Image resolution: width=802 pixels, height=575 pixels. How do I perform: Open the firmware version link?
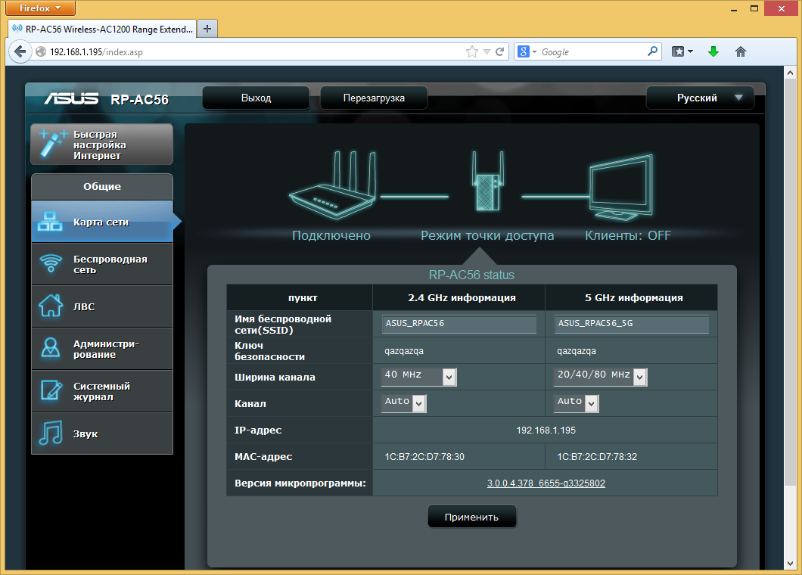point(546,483)
